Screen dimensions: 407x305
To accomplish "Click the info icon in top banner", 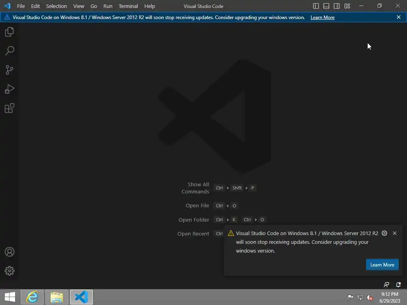I will [7, 17].
